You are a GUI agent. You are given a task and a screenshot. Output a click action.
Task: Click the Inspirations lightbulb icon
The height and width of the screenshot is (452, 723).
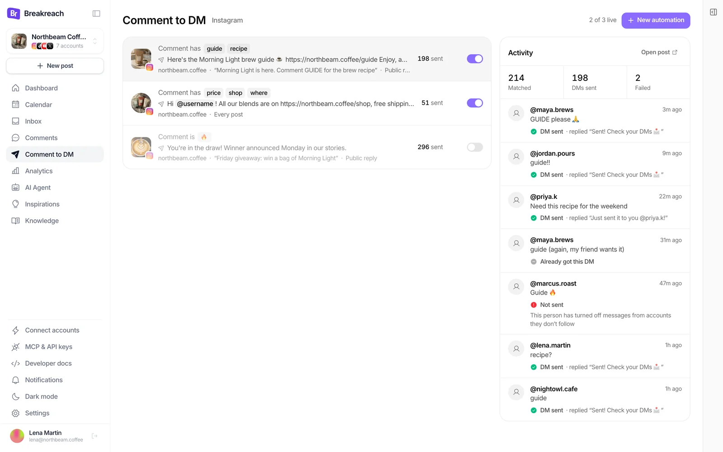(x=16, y=204)
